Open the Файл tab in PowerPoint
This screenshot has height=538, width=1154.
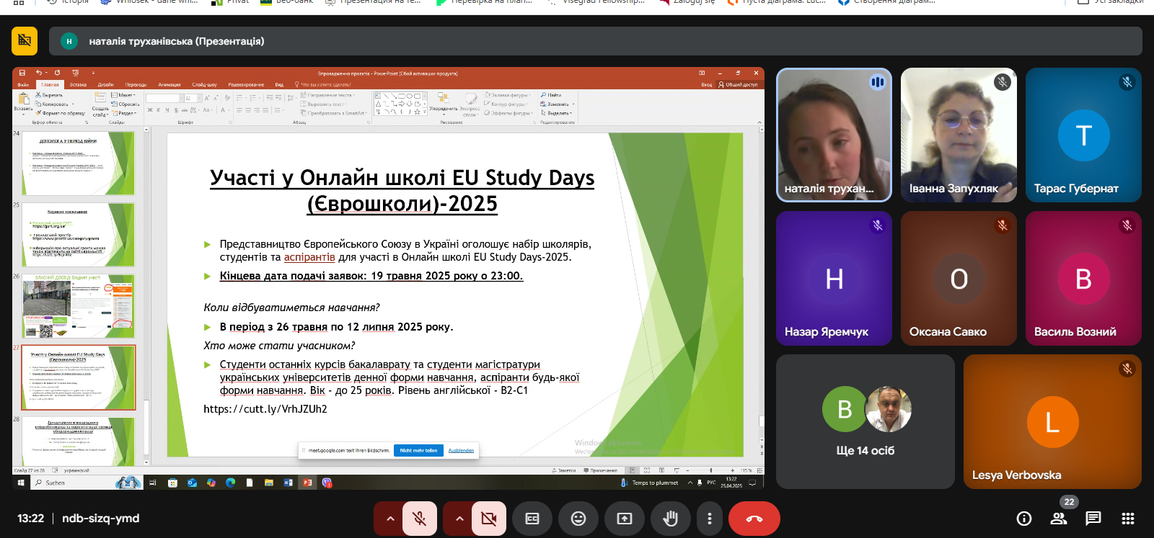(24, 84)
